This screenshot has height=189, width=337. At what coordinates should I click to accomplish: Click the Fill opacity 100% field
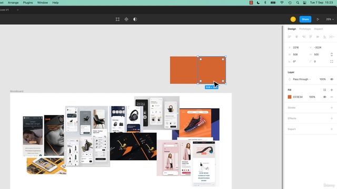312,97
